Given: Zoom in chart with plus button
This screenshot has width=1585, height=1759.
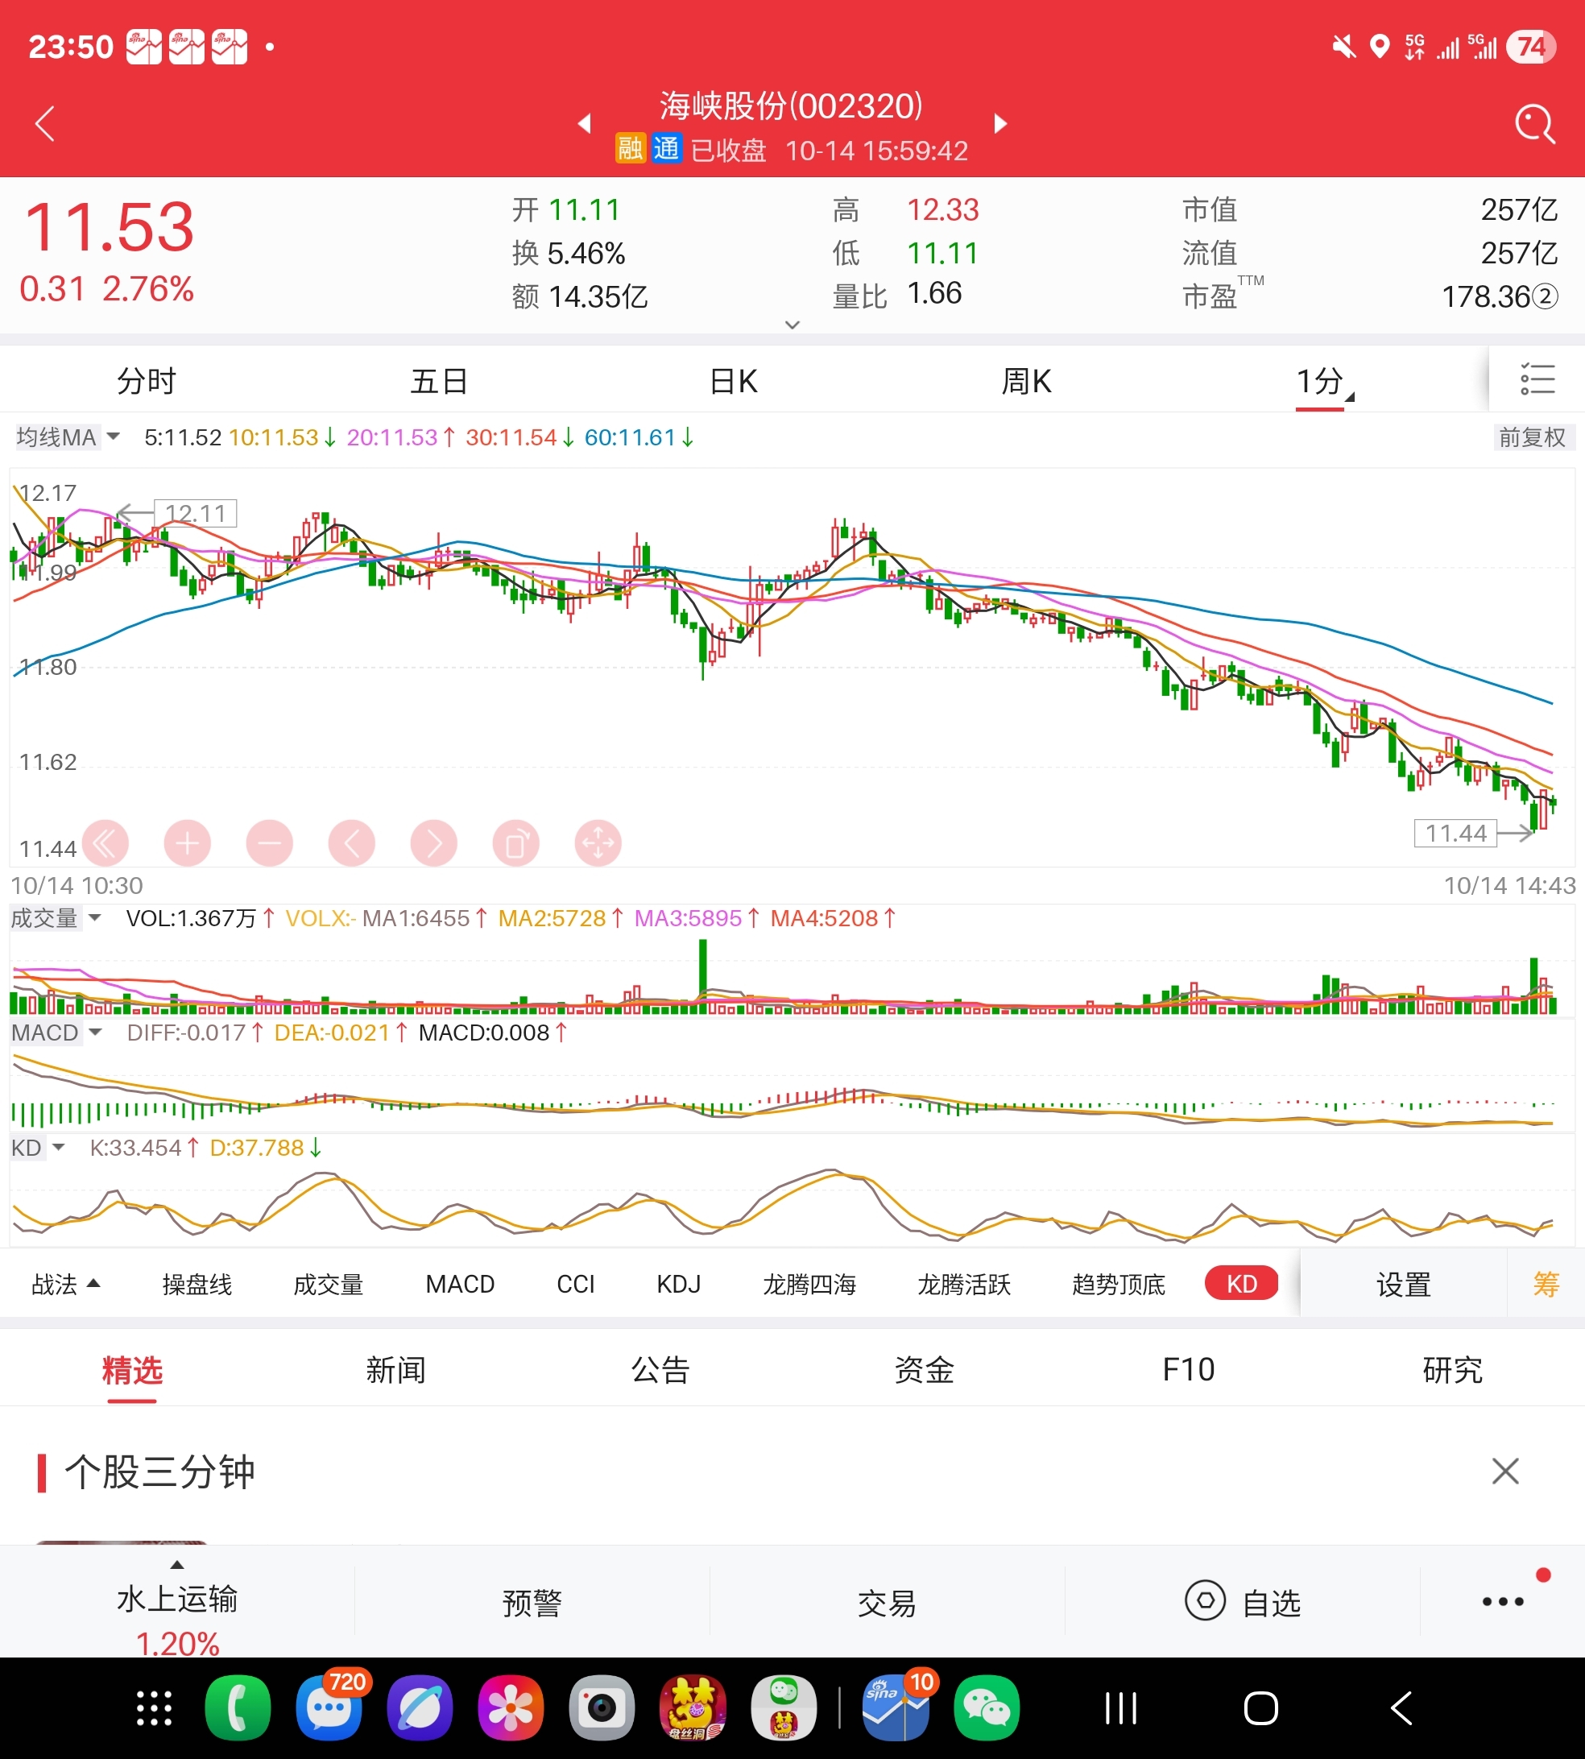Looking at the screenshot, I should [x=187, y=843].
